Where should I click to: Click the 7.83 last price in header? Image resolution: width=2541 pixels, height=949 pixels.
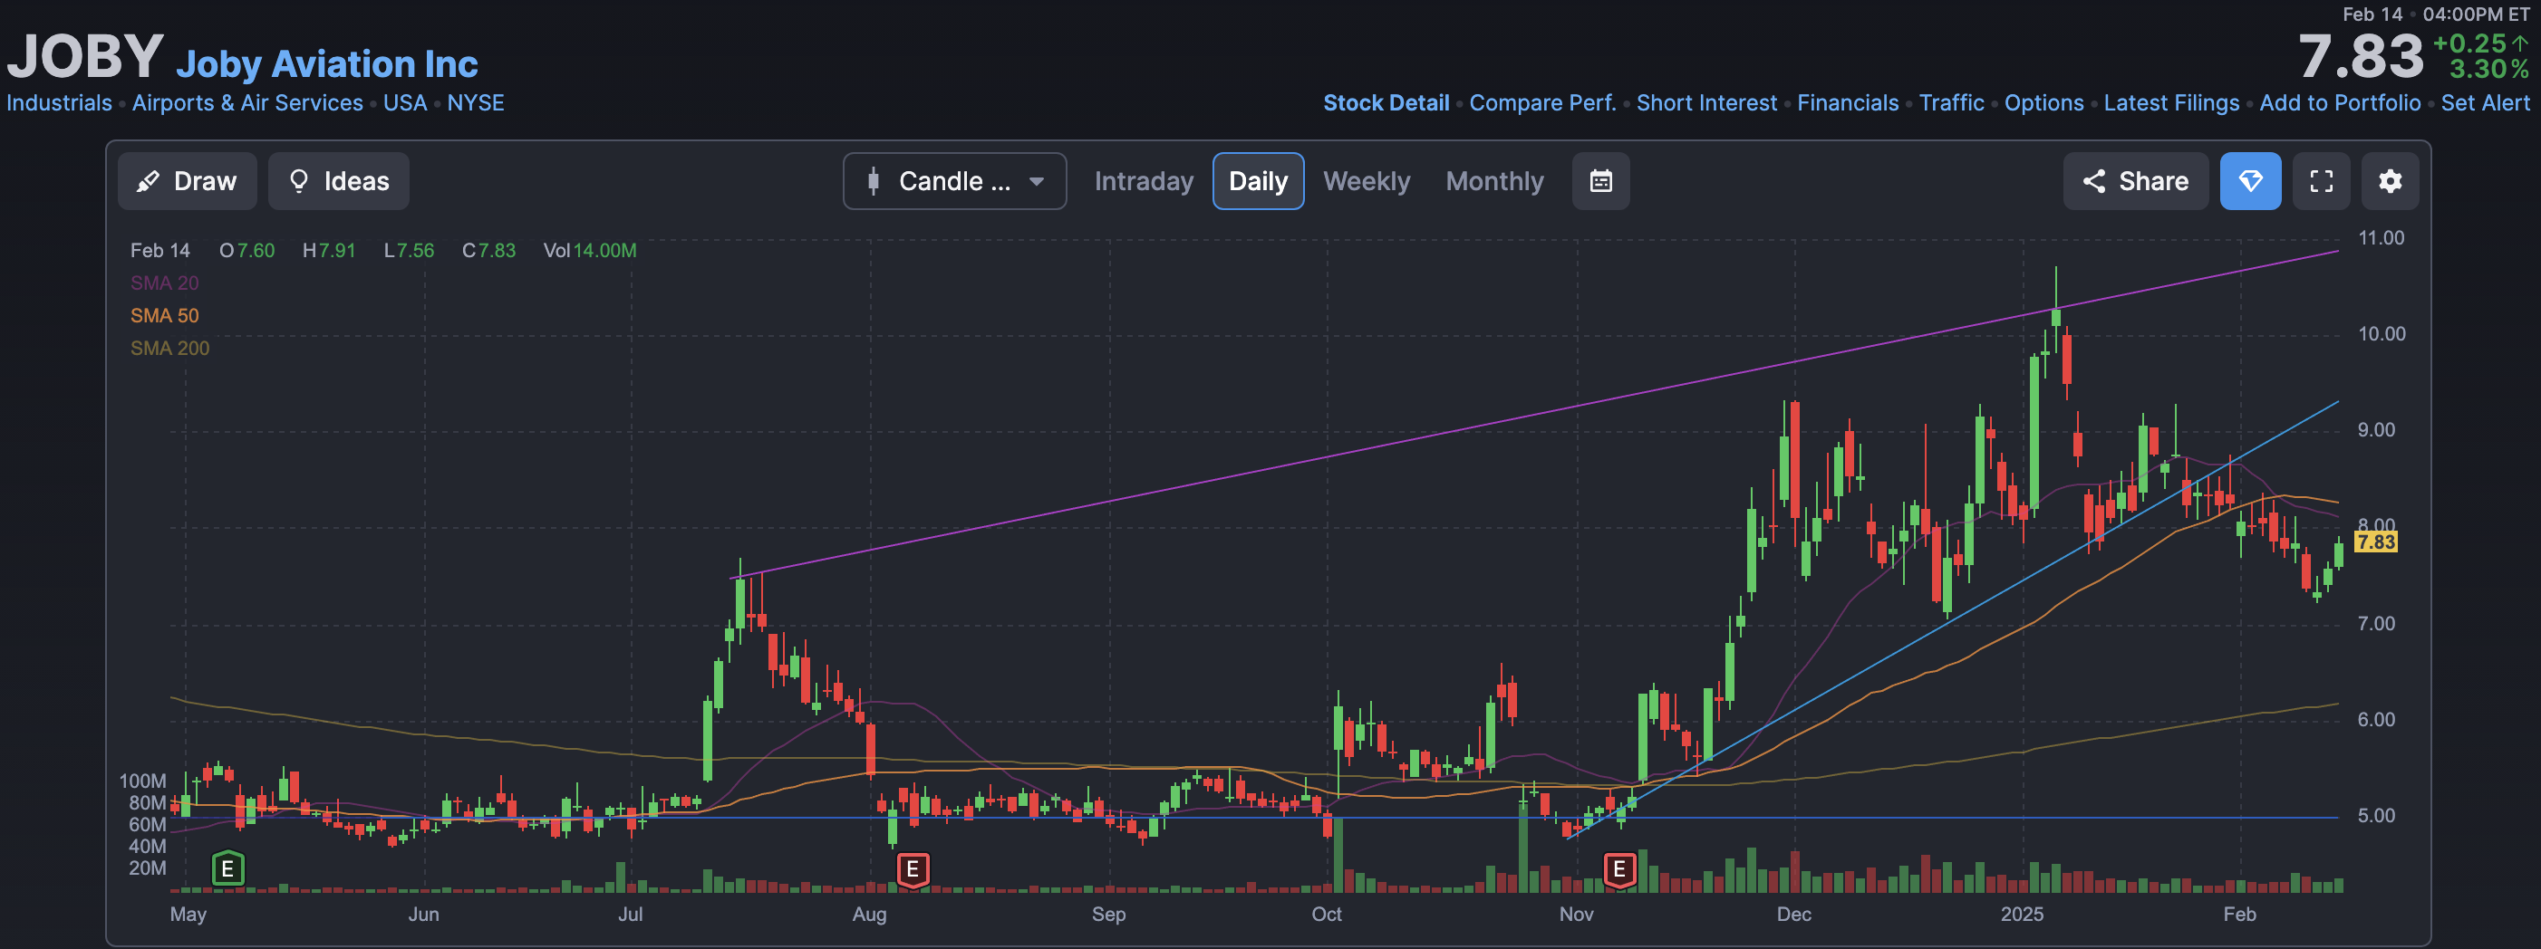click(x=2361, y=56)
